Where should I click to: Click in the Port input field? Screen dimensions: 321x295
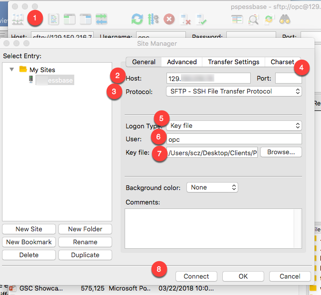(x=288, y=78)
